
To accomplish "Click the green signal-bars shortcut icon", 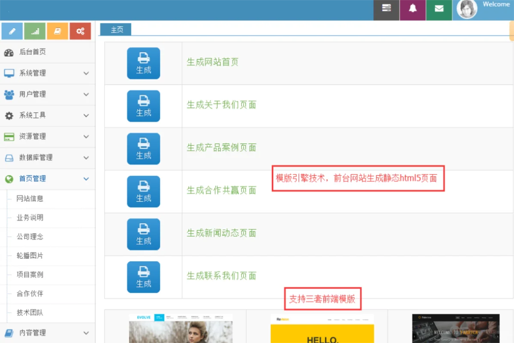I will click(35, 31).
